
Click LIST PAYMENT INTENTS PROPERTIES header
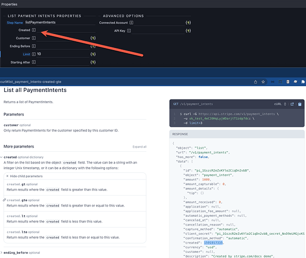click(44, 16)
